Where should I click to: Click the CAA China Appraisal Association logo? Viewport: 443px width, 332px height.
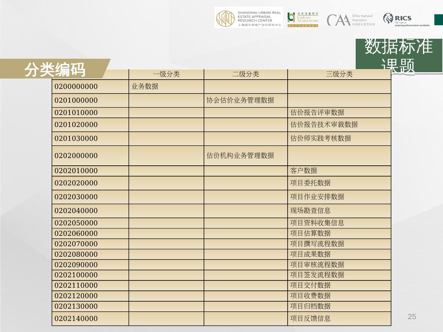pos(351,20)
